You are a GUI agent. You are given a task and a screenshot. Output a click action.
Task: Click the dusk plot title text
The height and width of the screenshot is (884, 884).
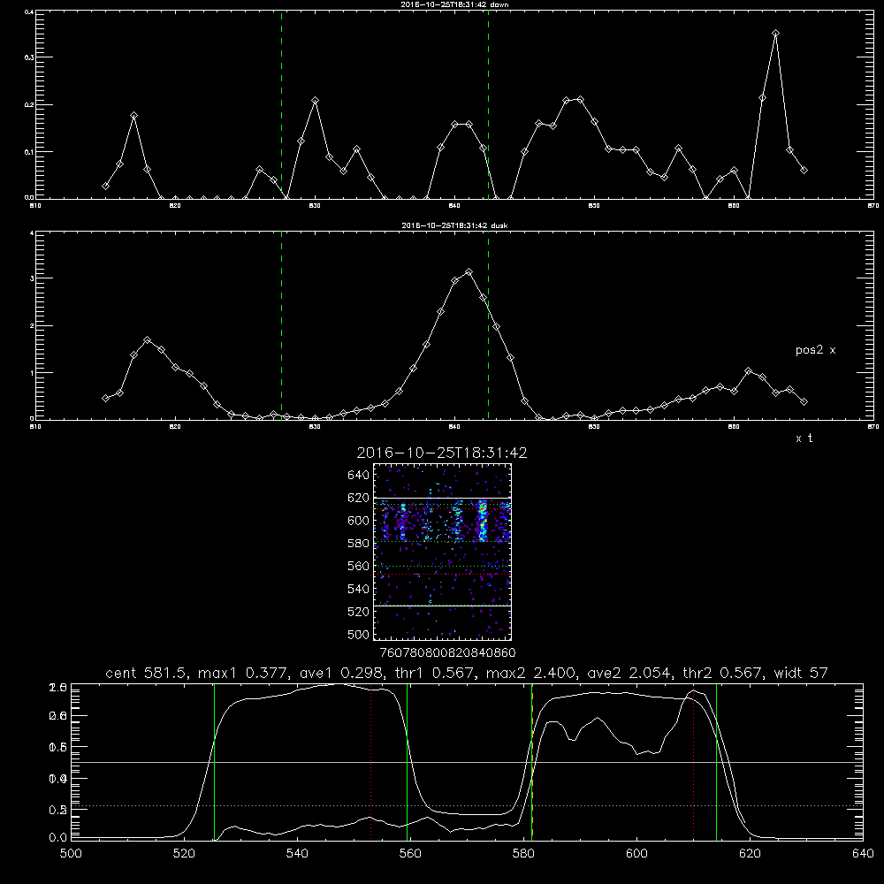pos(454,225)
